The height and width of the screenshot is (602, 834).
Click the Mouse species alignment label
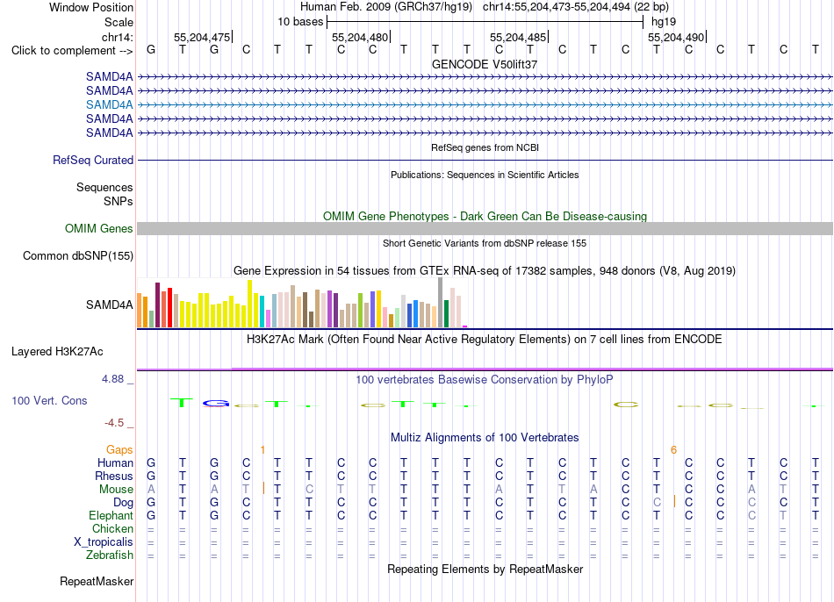pos(116,490)
